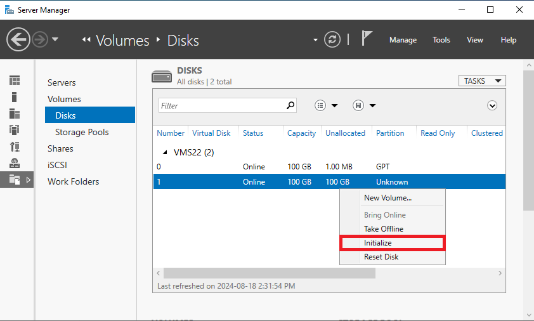Click the Volumes breadcrumb in header
Viewport: 534px width, 321px height.
pos(122,41)
